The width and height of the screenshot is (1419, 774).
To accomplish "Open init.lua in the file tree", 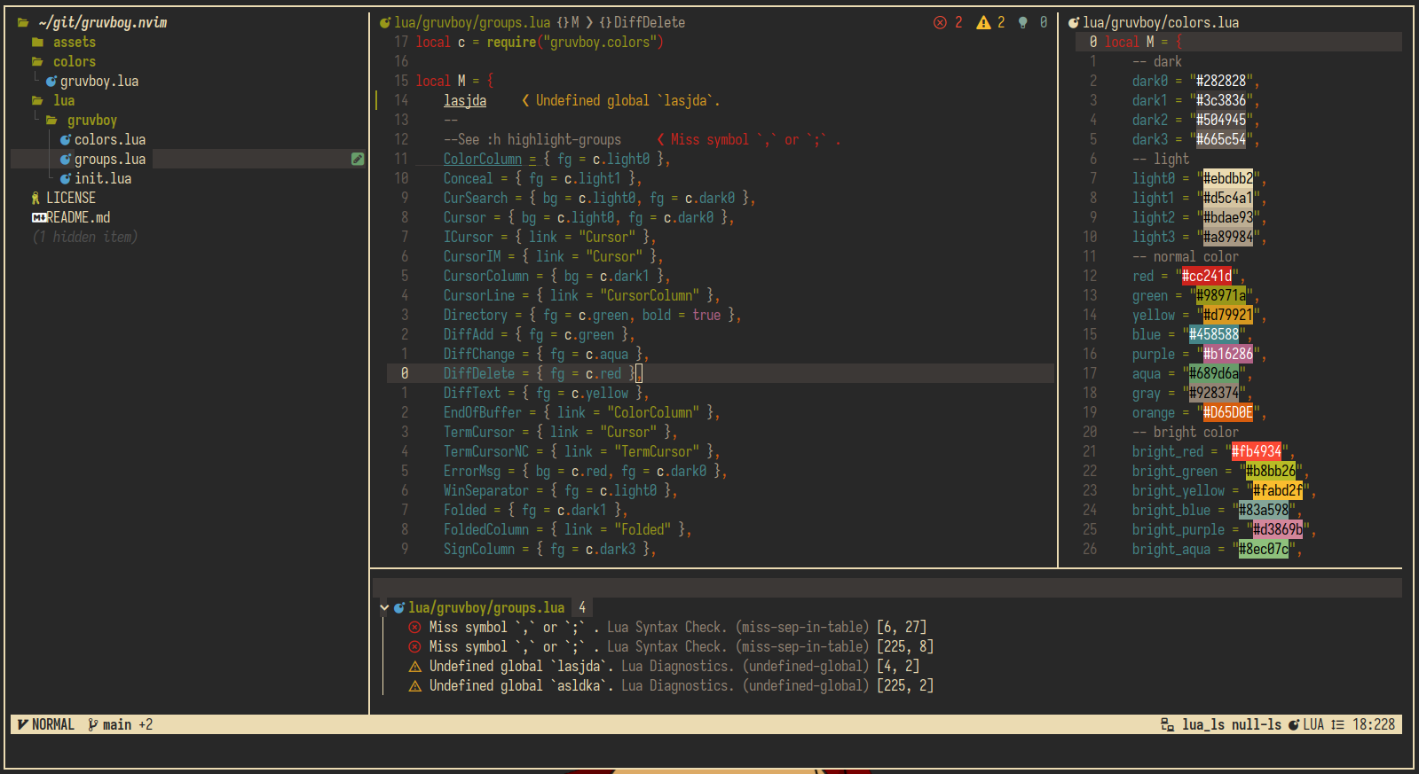I will pyautogui.click(x=103, y=179).
